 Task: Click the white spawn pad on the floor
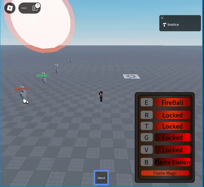132,76
